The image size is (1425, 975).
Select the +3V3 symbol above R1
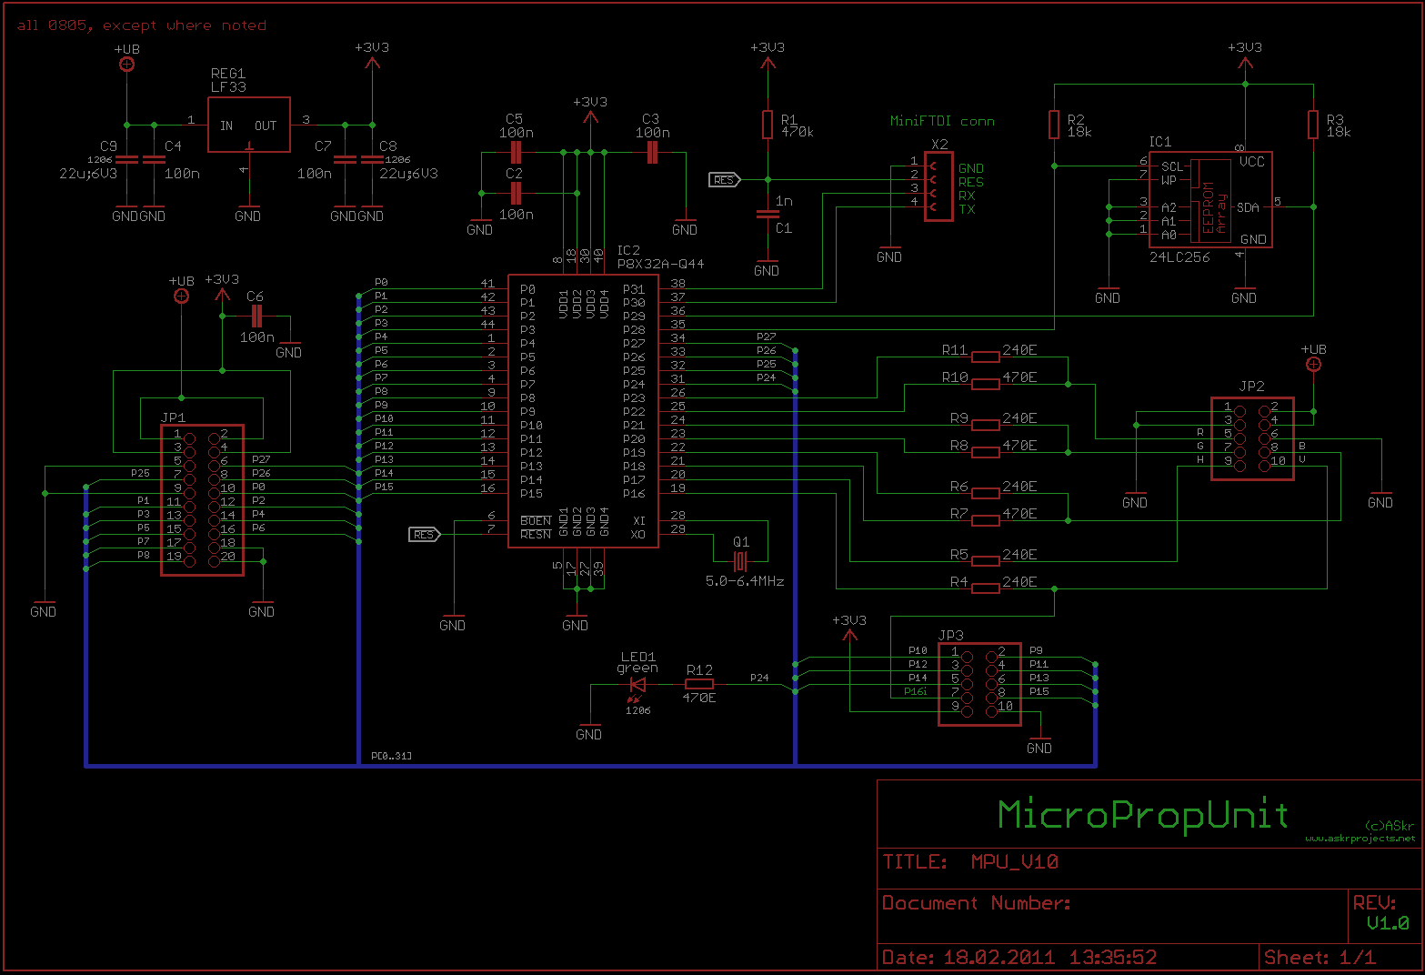coord(768,64)
